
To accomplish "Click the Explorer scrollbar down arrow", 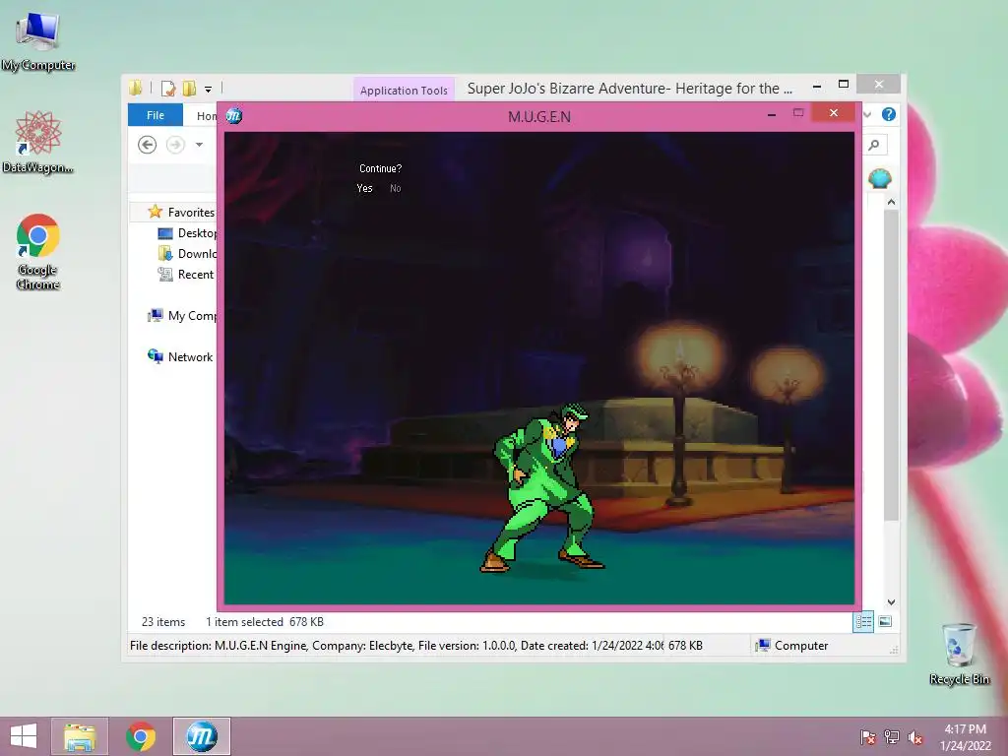I will pyautogui.click(x=891, y=602).
